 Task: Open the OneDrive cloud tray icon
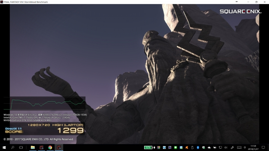[209, 147]
